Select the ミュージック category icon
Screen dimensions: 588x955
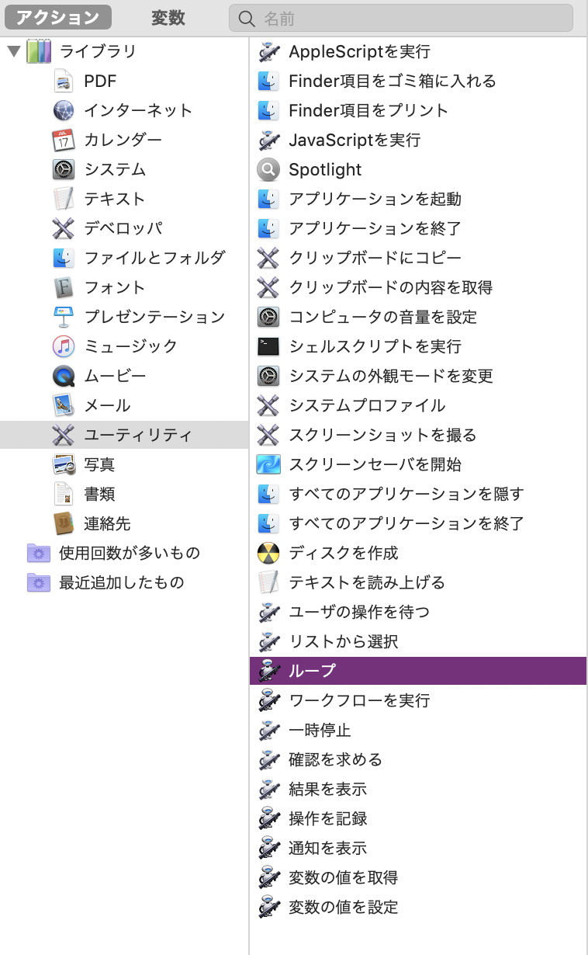coord(64,347)
